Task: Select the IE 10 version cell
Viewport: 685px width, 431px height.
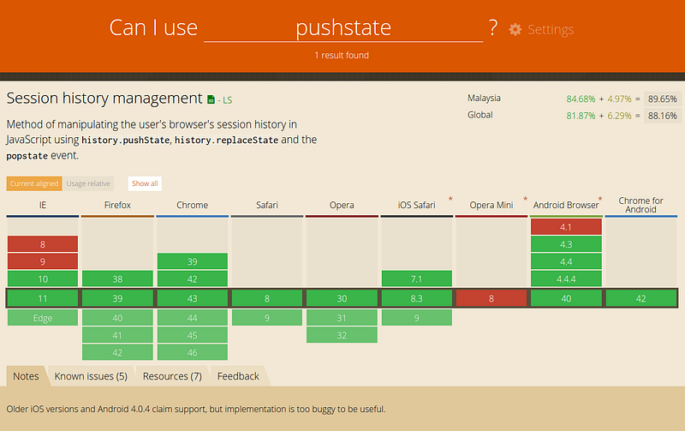Action: click(x=43, y=278)
